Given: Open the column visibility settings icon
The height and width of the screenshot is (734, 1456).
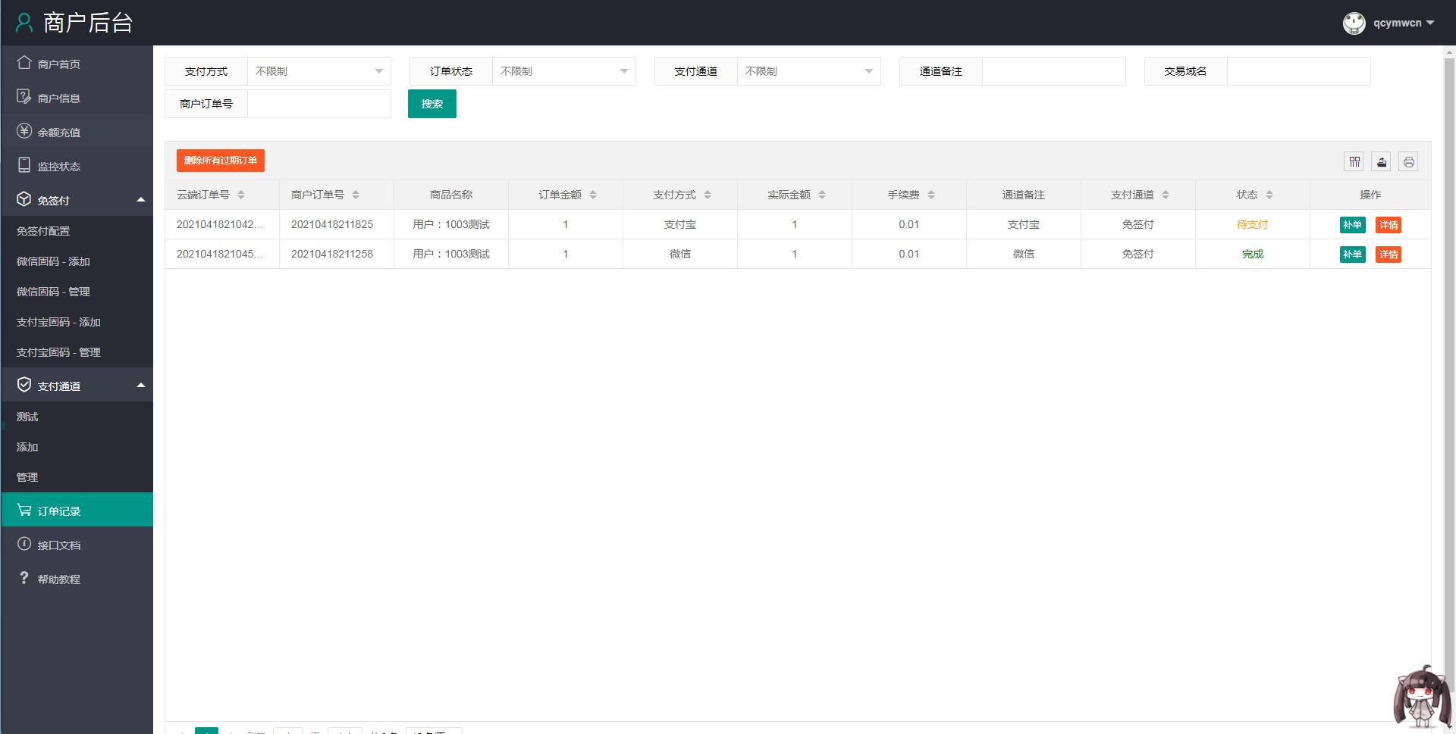Looking at the screenshot, I should point(1354,161).
